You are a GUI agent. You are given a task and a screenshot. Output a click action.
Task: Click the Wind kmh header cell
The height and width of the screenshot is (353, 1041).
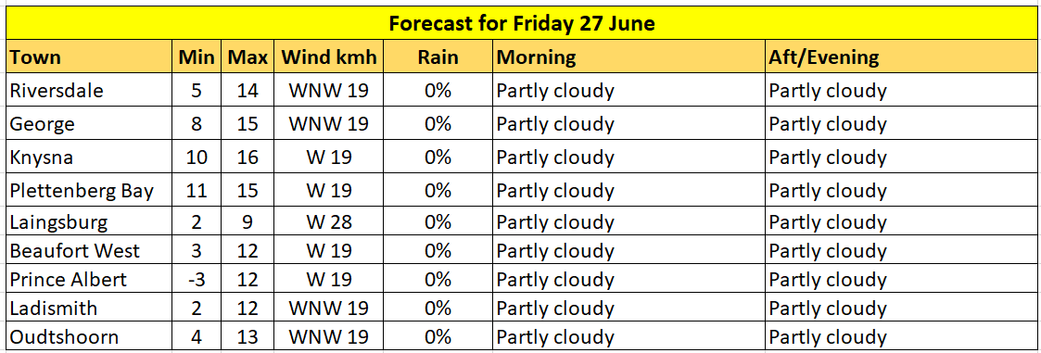329,57
